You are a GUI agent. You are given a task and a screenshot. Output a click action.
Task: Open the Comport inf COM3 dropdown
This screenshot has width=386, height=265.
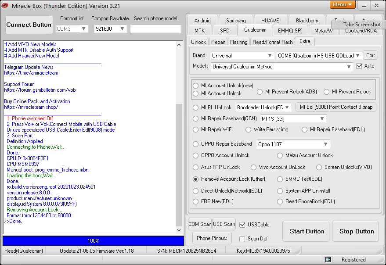point(72,29)
